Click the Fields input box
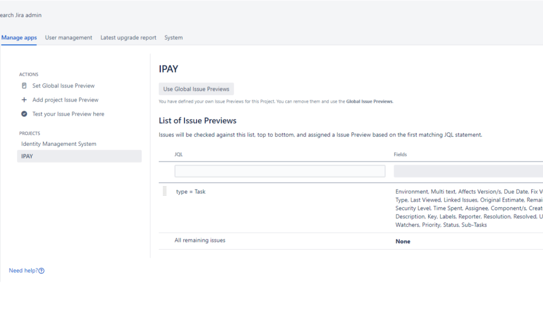 pos(468,171)
